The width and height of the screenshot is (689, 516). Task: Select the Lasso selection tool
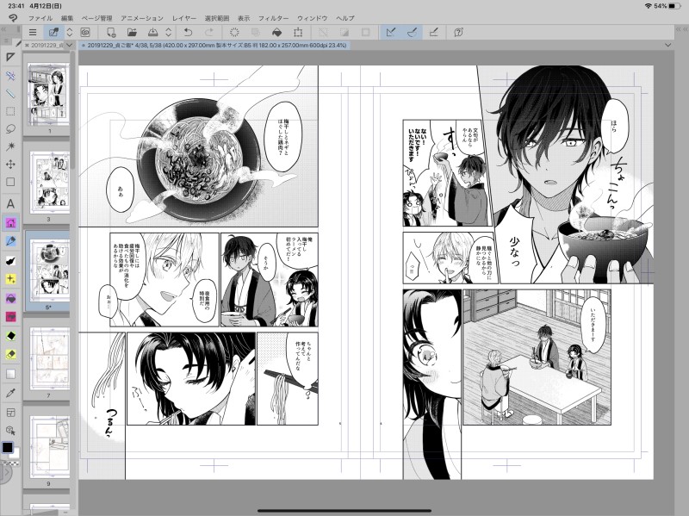[10, 128]
